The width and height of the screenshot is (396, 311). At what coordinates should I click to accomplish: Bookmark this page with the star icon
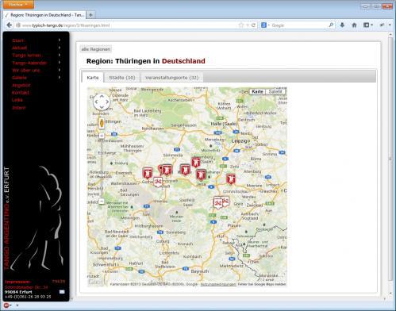click(x=240, y=25)
